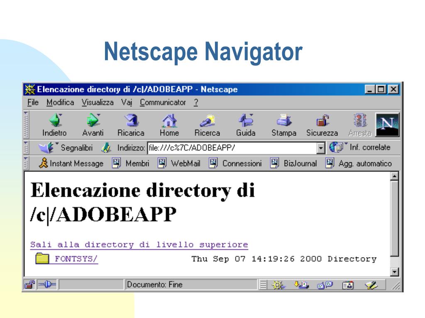The width and height of the screenshot is (425, 318).
Task: Expand the component bar grip handle
Action: pyautogui.click(x=263, y=285)
